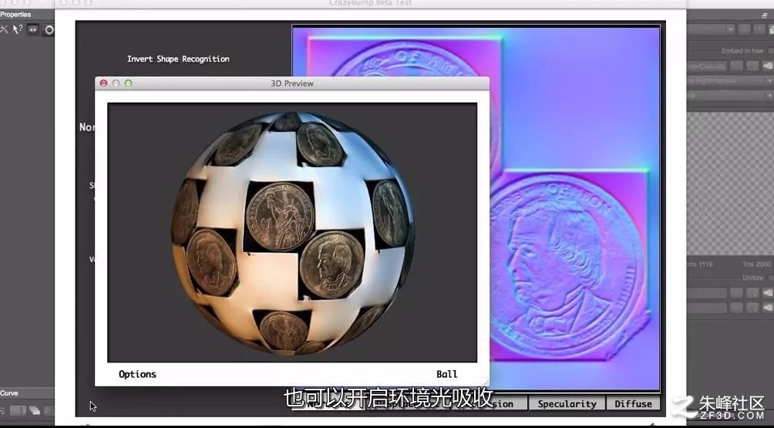Maximize the 3D Preview window with green button
This screenshot has width=774, height=428.
click(128, 83)
